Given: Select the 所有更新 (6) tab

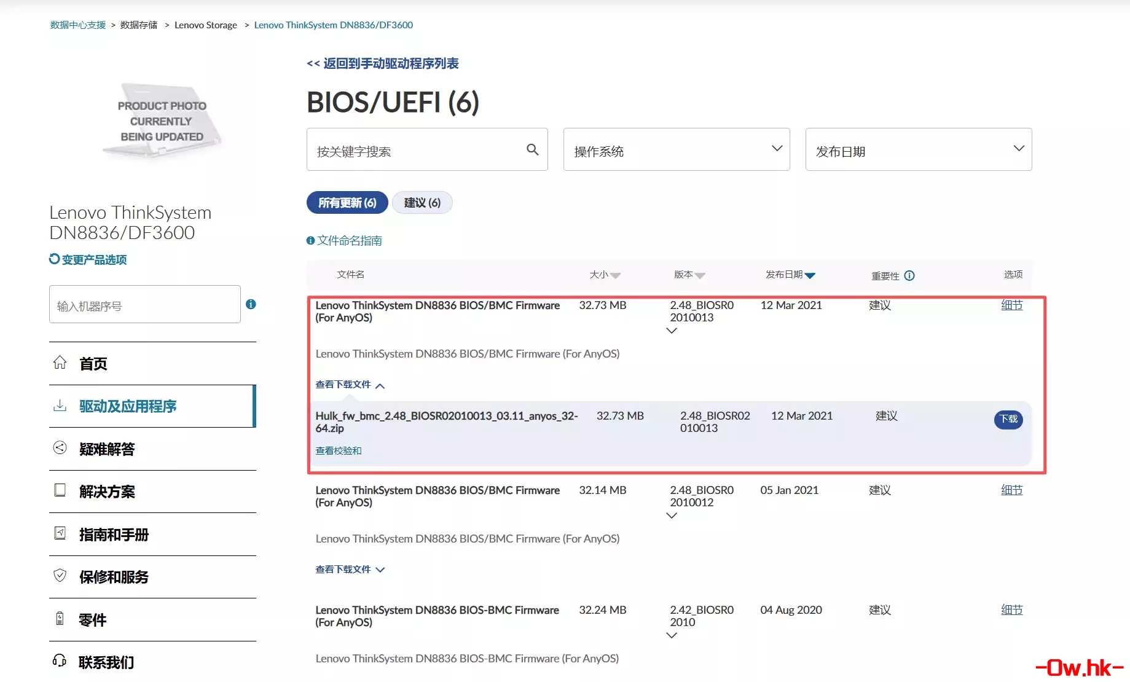Looking at the screenshot, I should coord(347,203).
